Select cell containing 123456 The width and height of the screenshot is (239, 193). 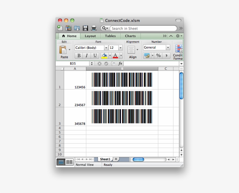point(75,80)
